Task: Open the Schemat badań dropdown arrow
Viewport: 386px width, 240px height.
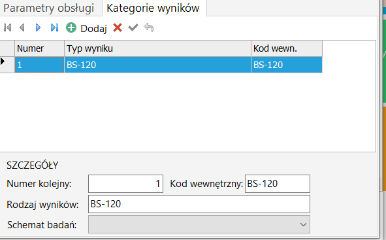Action: click(303, 225)
